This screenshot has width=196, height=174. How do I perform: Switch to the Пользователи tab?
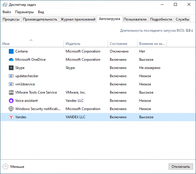[x=135, y=19]
